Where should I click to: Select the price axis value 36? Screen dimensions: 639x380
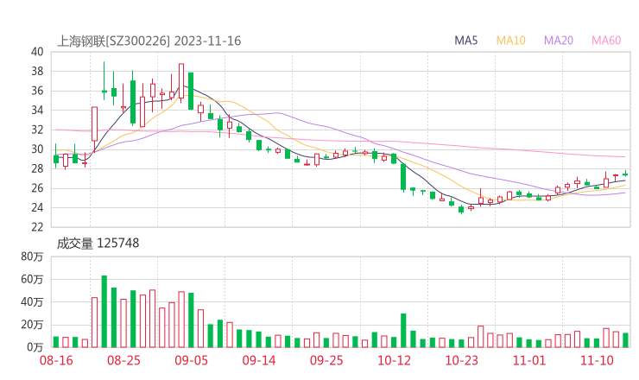37,91
